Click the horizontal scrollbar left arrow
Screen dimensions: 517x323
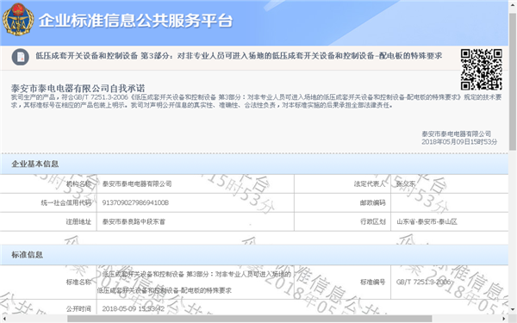(3, 319)
